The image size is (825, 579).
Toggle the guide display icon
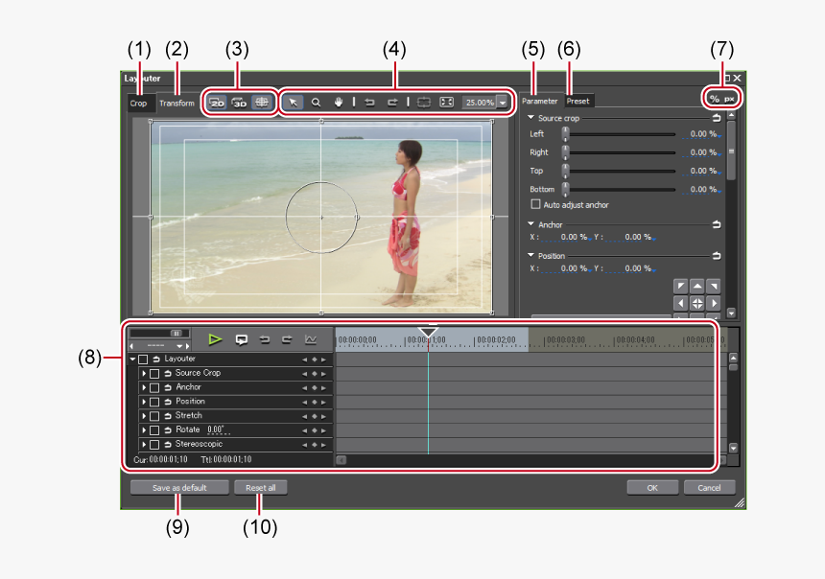coord(262,102)
